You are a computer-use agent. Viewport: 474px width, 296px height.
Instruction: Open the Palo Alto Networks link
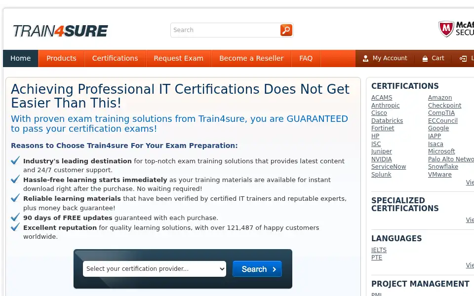451,159
